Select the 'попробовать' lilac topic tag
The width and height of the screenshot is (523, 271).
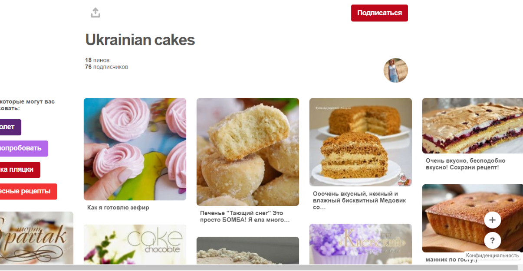[23, 148]
